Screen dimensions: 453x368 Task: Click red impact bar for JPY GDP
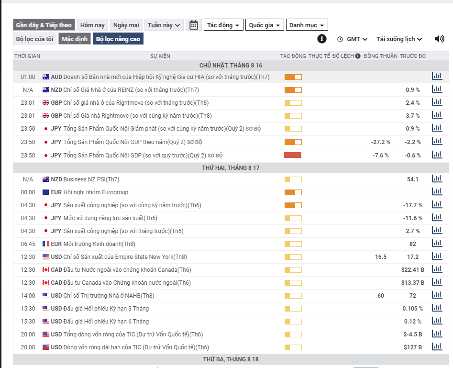coord(293,155)
